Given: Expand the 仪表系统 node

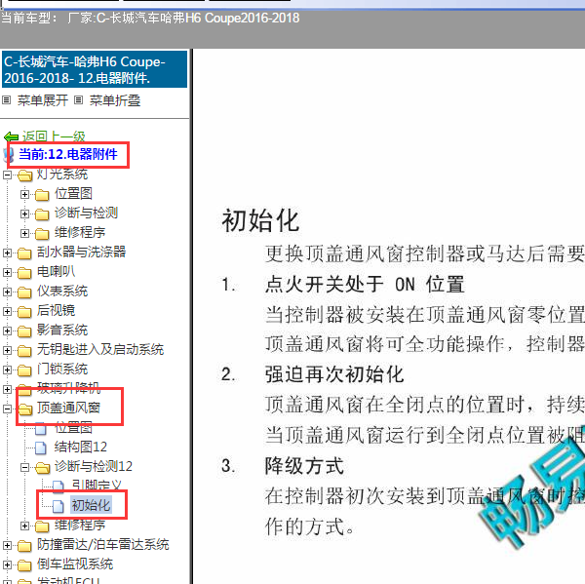Looking at the screenshot, I should coord(7,292).
